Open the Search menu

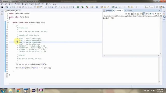32,4
